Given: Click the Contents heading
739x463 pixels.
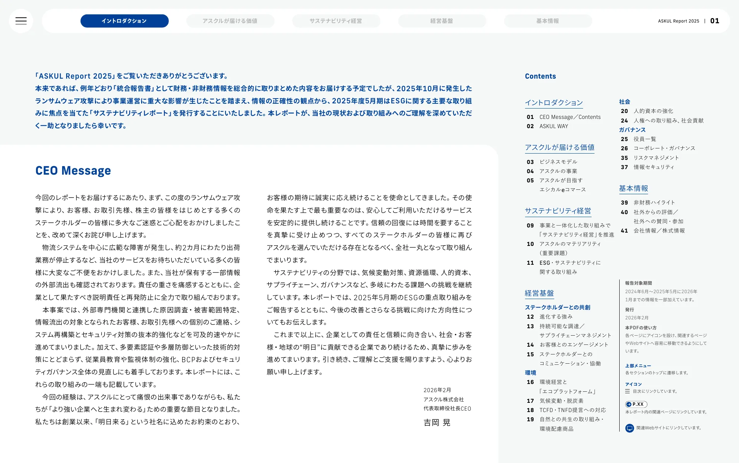Looking at the screenshot, I should coord(541,76).
